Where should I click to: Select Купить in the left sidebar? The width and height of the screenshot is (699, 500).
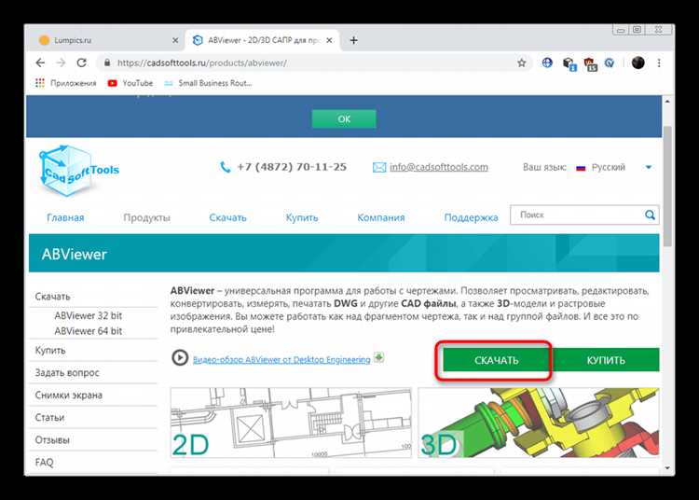(x=50, y=350)
